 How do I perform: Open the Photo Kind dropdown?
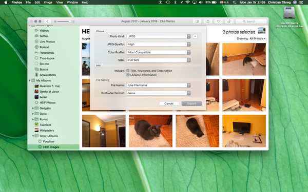pyautogui.click(x=159, y=36)
